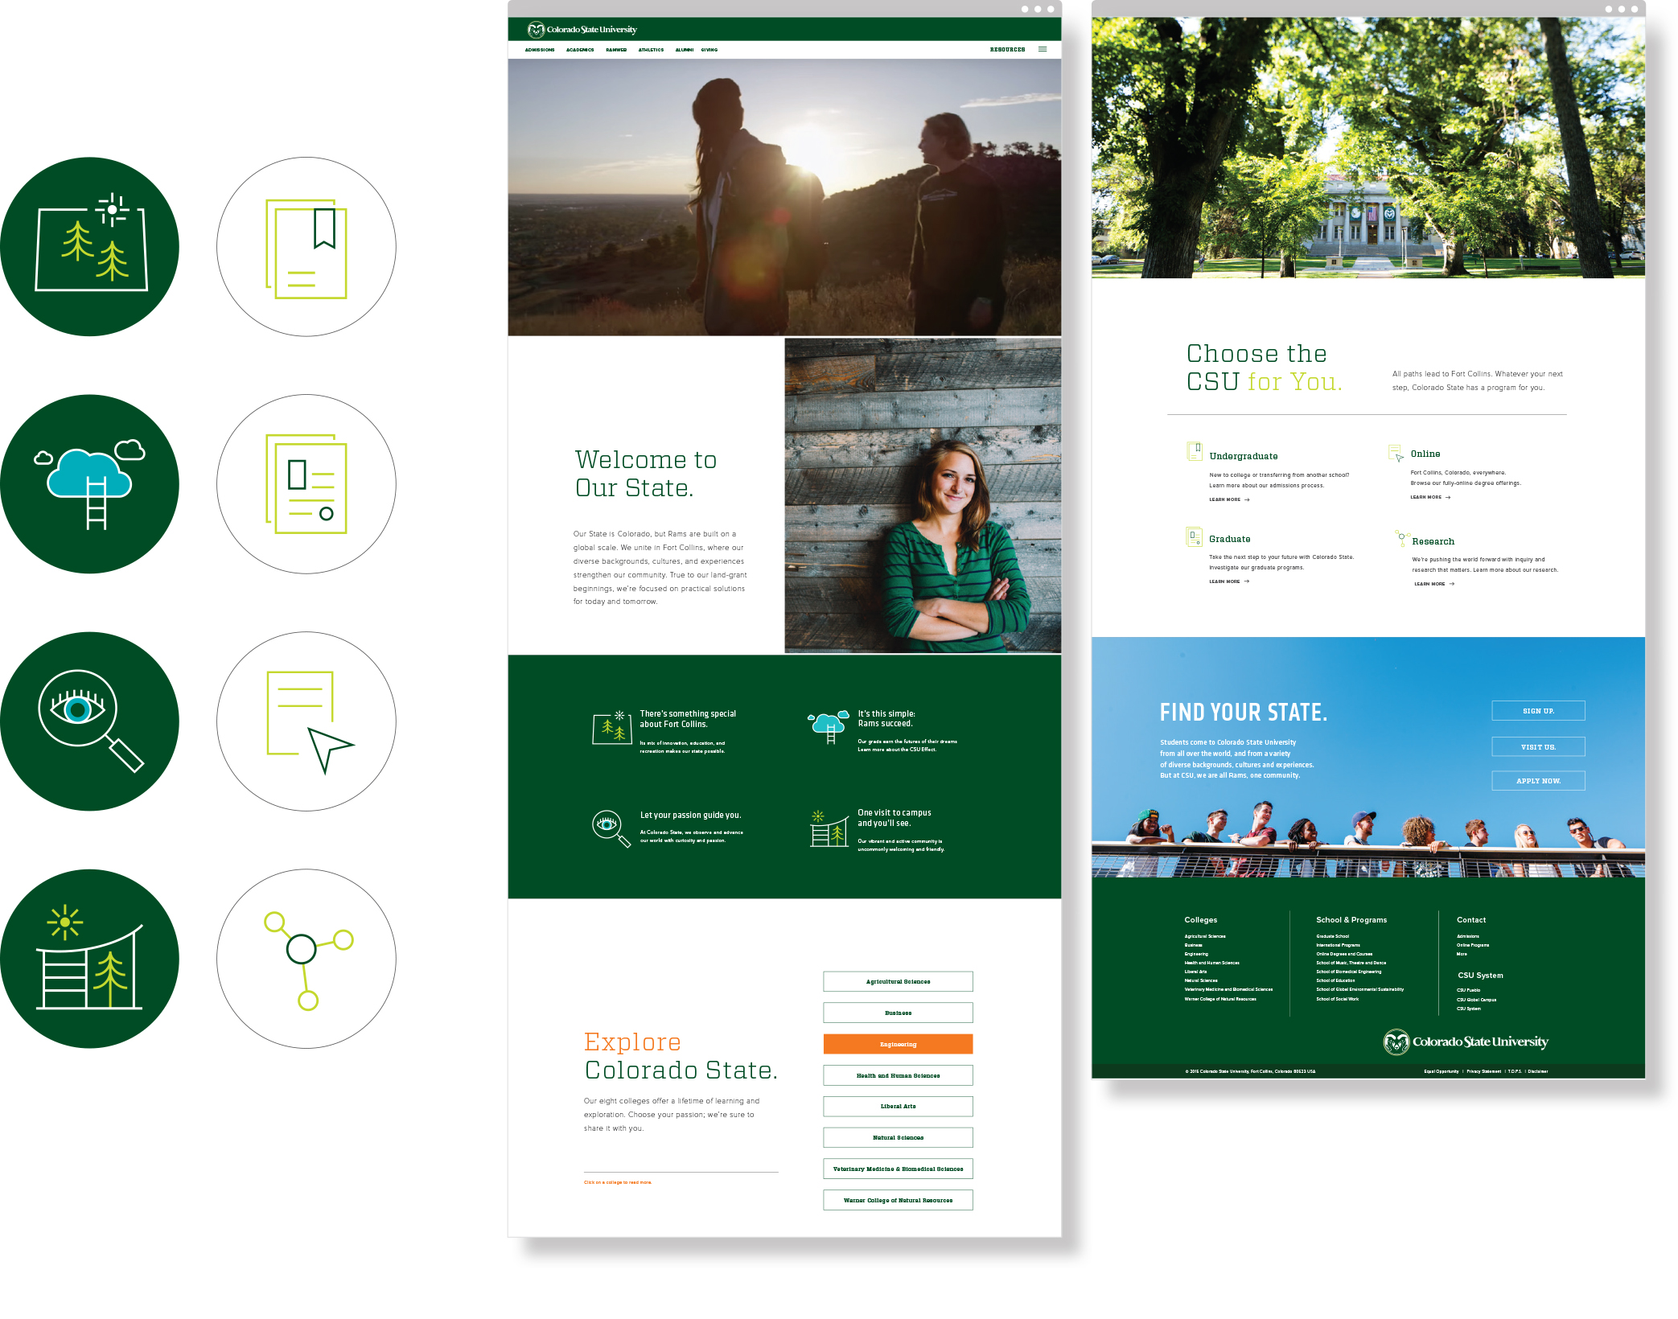1678x1319 pixels.
Task: Open footer Agricultural Sciences link
Action: pos(1204,936)
